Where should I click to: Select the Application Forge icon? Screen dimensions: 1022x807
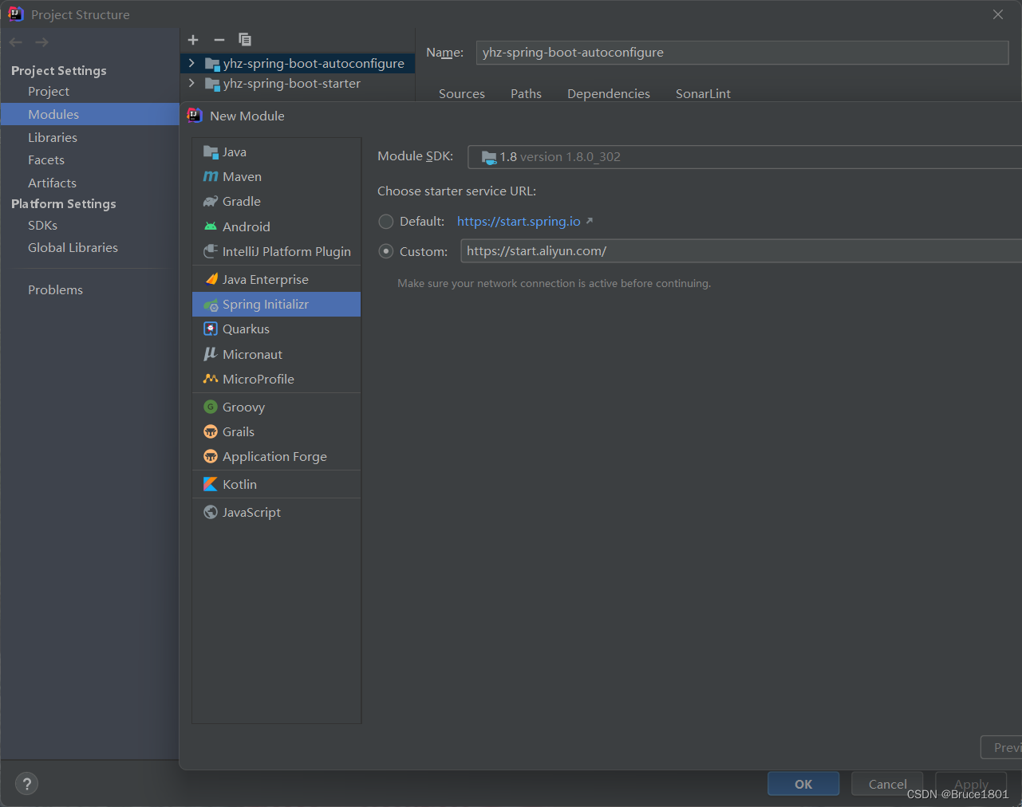(x=211, y=456)
